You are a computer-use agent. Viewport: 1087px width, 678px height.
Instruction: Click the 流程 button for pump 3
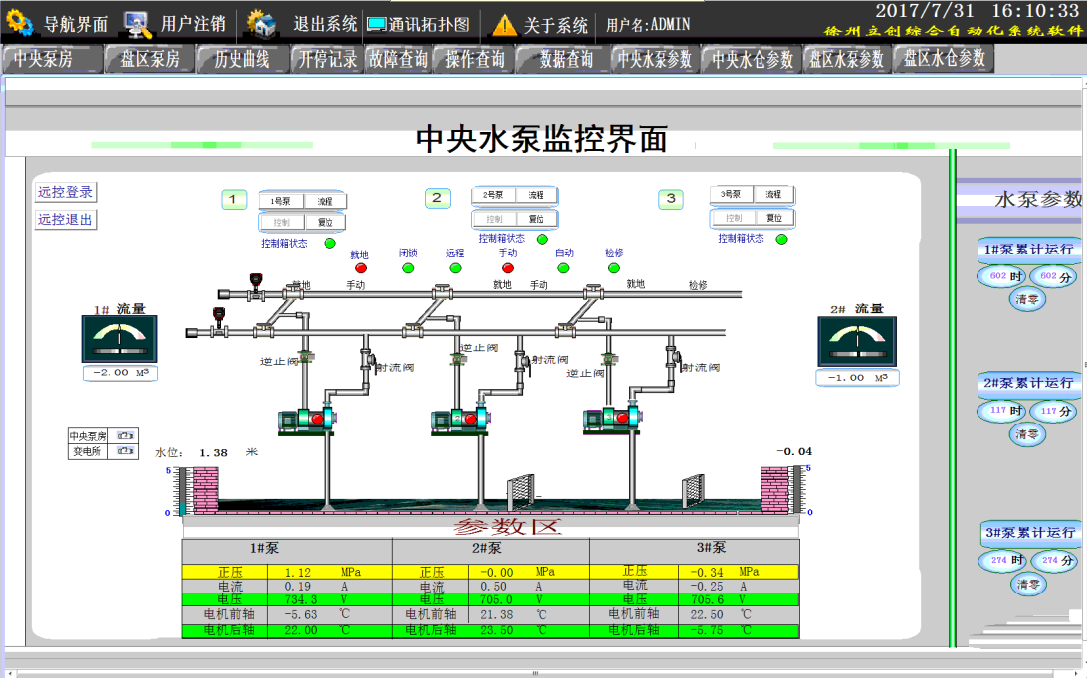[773, 194]
